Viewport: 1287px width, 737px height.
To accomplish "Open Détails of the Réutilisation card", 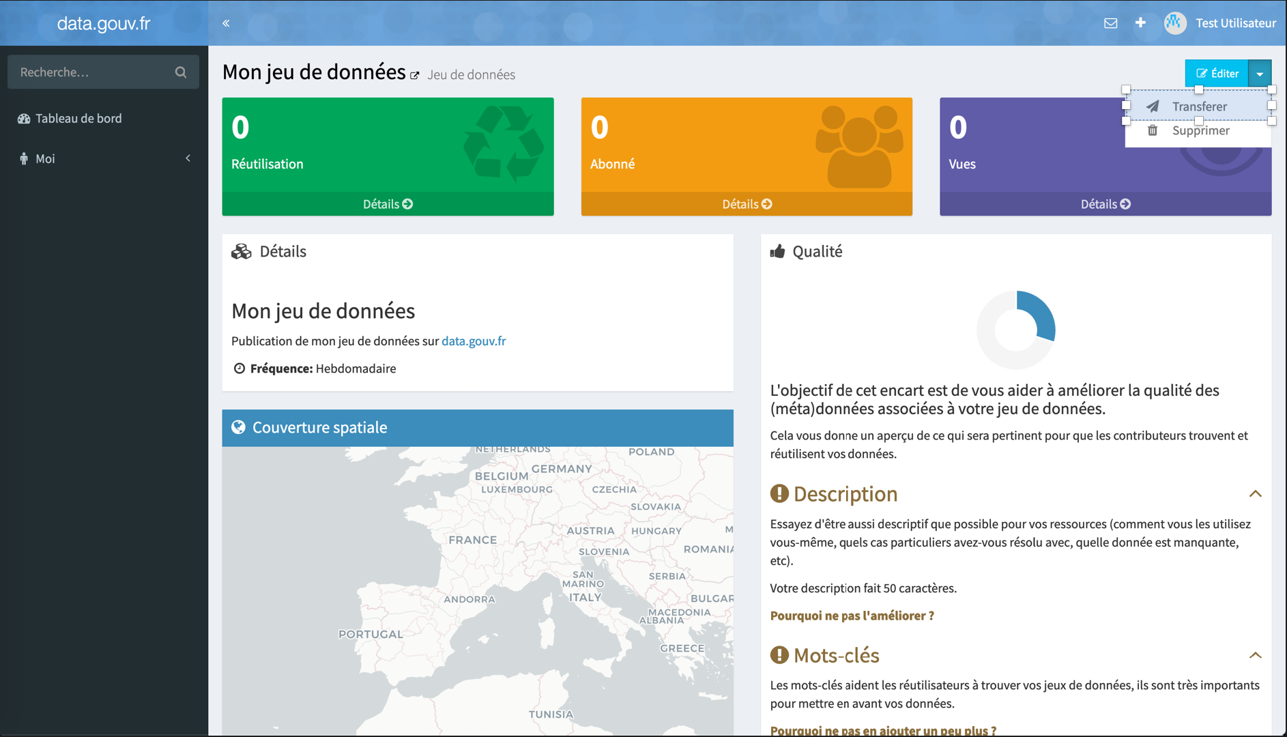I will [x=388, y=204].
